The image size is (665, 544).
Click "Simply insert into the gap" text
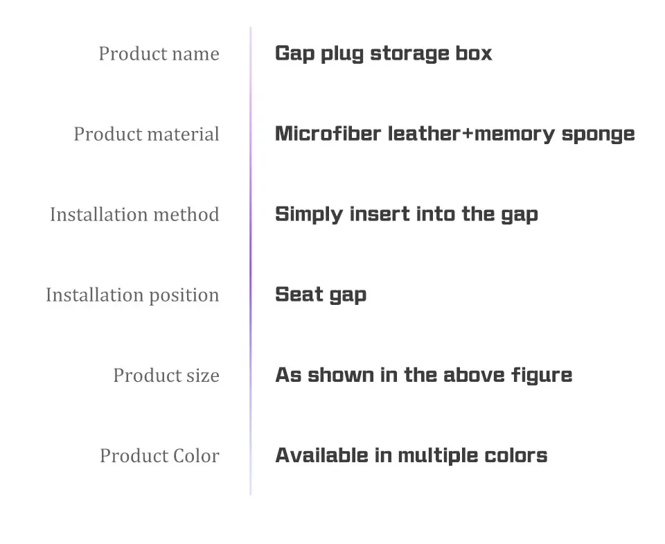point(406,214)
